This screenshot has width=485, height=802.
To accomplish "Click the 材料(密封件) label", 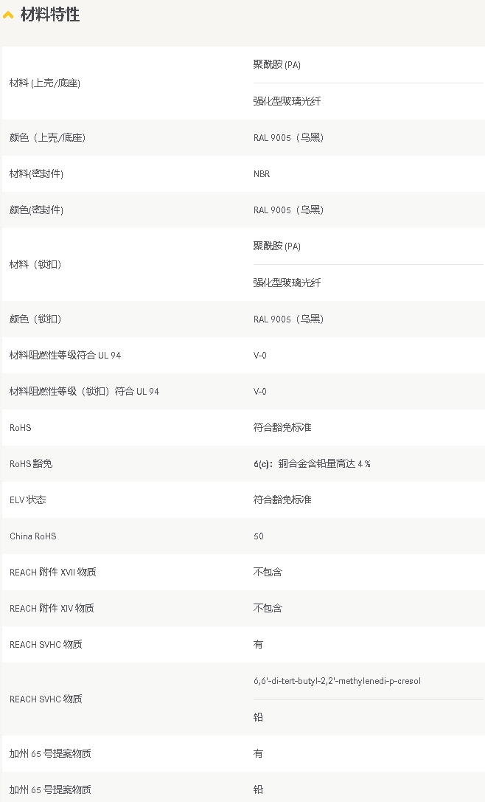I will tap(36, 174).
